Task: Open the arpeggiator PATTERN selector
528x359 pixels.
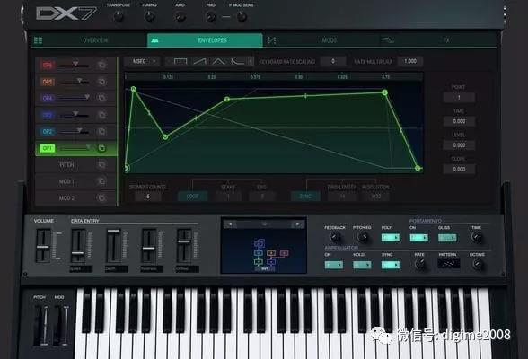Action: coord(449,264)
